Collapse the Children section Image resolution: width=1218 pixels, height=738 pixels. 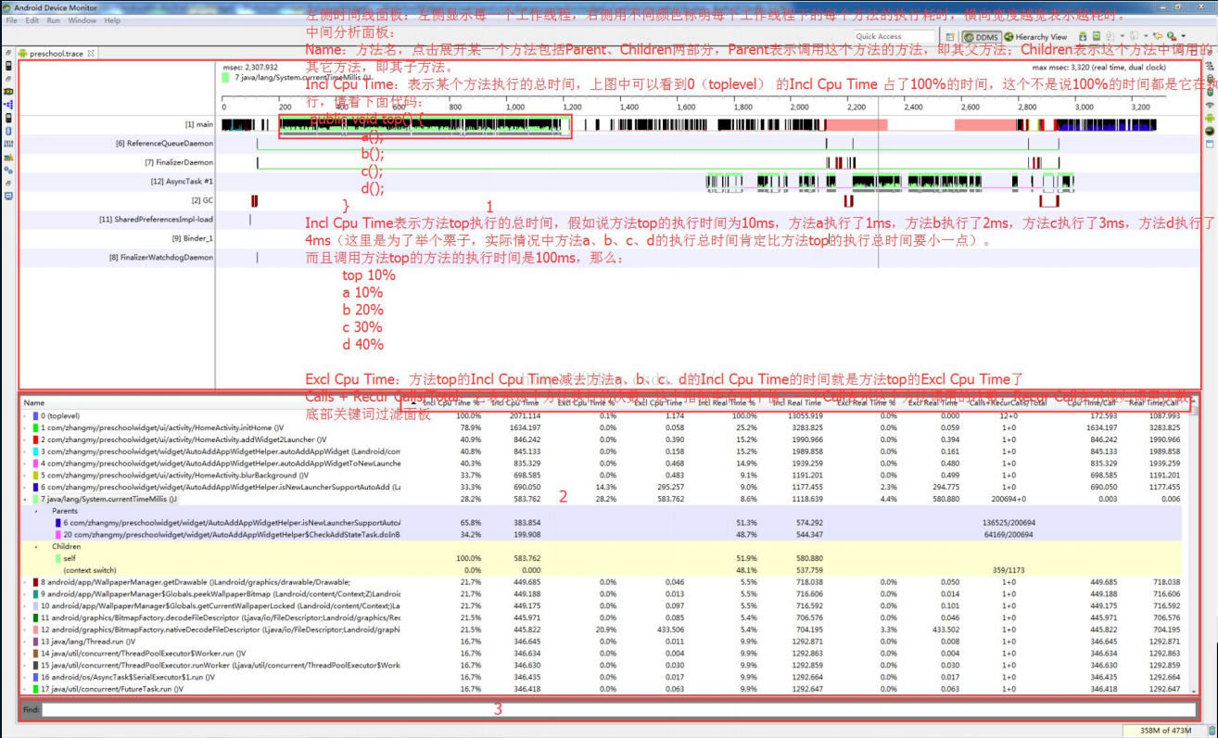coord(37,547)
